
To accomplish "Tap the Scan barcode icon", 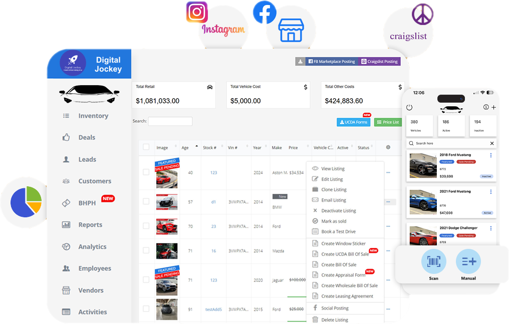I will (x=433, y=261).
